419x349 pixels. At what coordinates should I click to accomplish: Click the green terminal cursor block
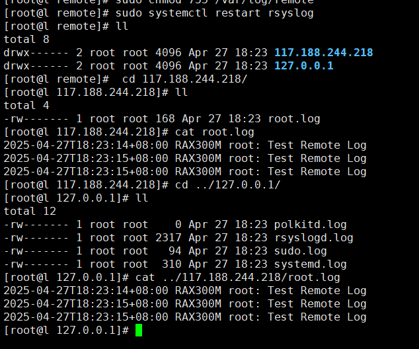click(x=139, y=330)
